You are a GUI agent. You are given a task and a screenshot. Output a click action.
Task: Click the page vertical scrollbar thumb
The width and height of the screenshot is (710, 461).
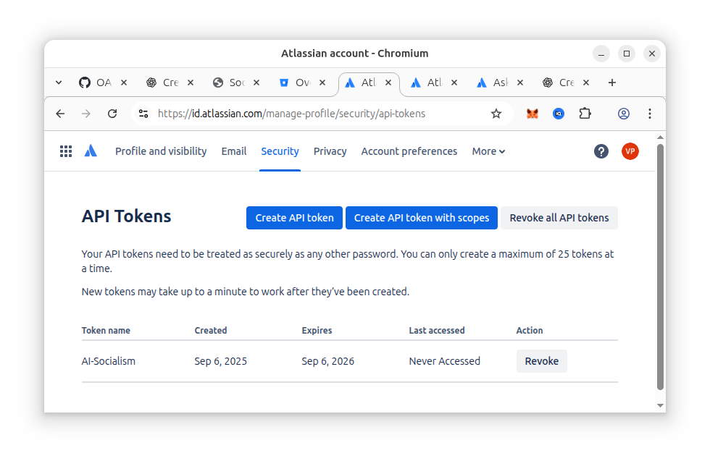point(660,267)
